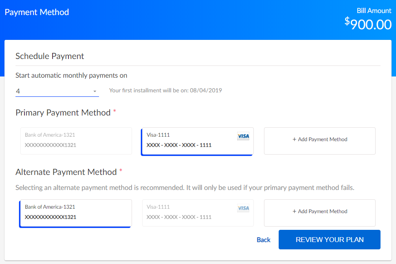This screenshot has width=396, height=264.
Task: Expand the payment day dropdown arrow
Action: (95, 92)
